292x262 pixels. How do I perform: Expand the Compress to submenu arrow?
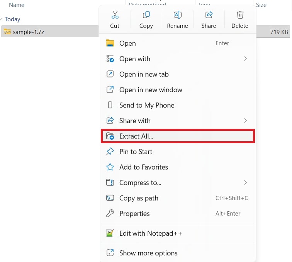point(245,183)
